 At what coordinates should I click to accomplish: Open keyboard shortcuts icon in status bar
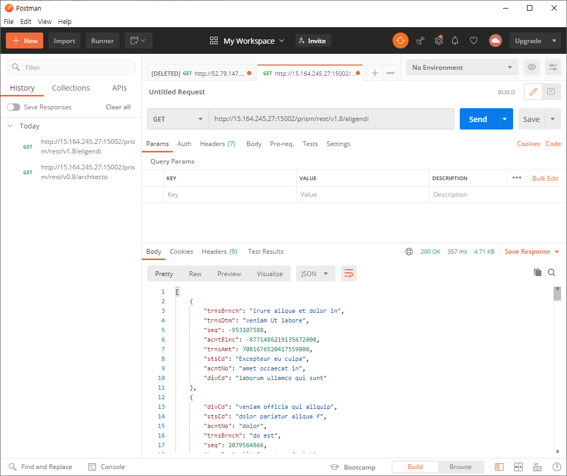click(537, 467)
